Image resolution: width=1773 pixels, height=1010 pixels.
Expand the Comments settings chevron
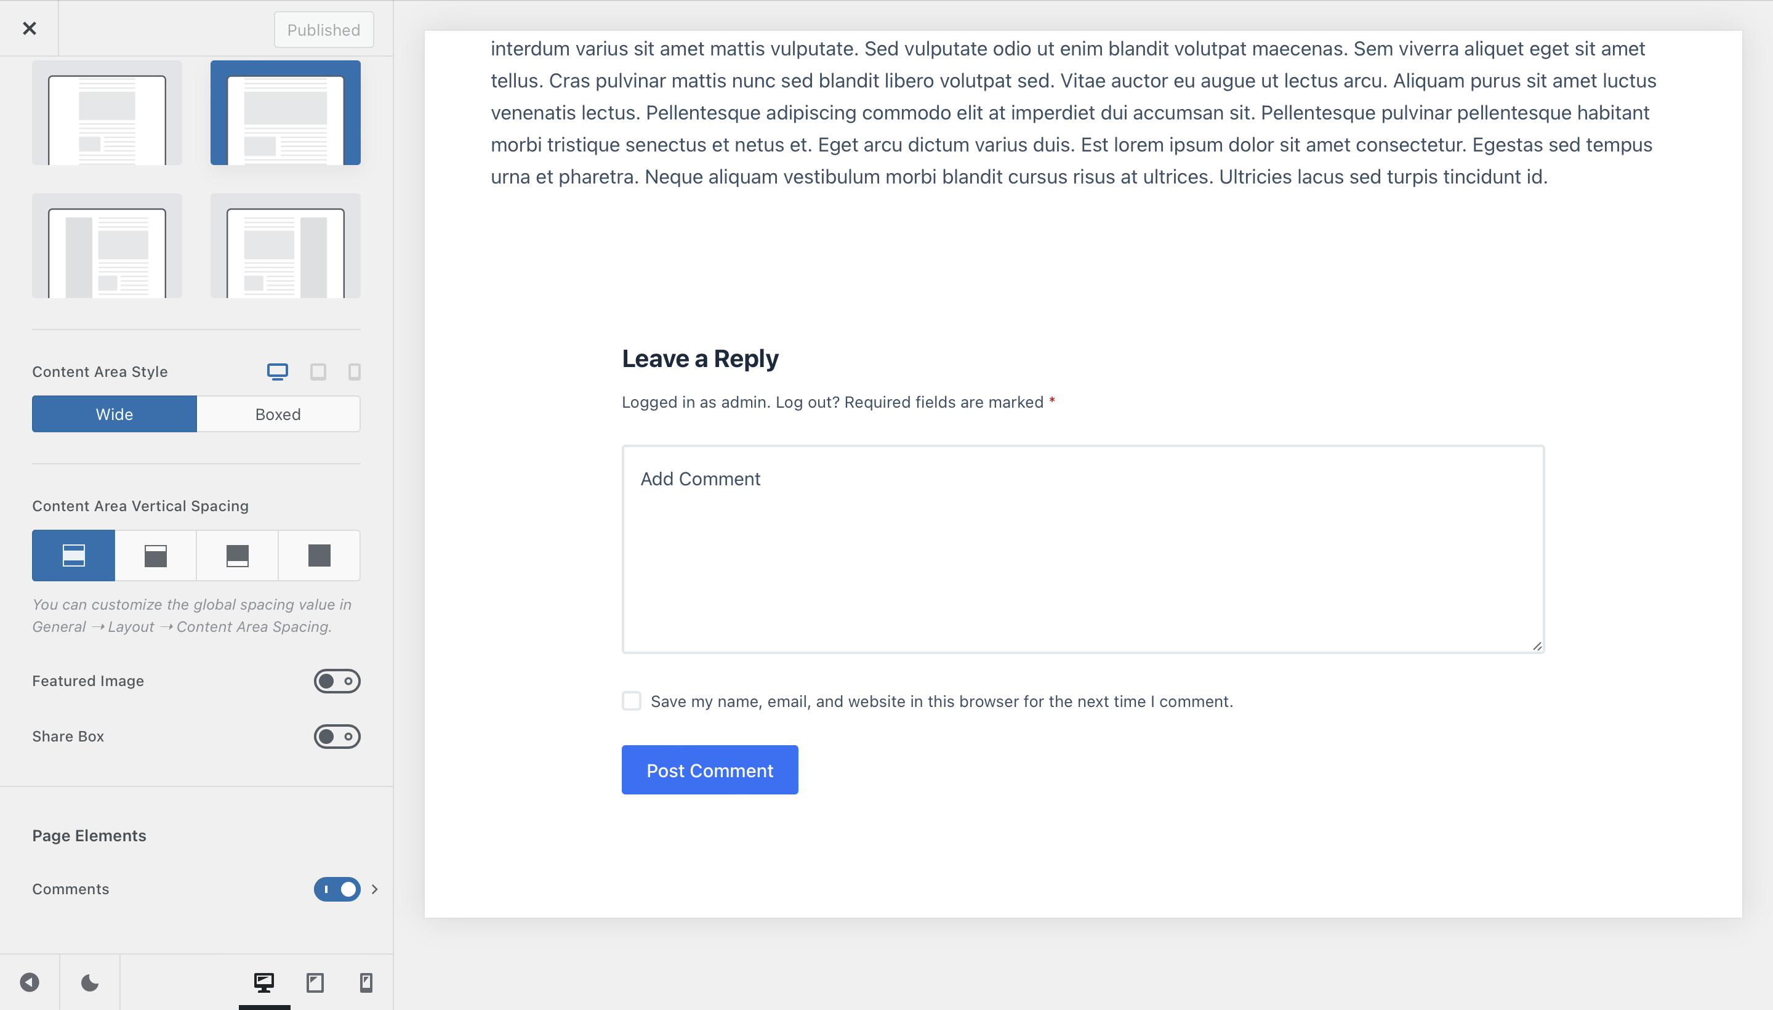pyautogui.click(x=374, y=889)
